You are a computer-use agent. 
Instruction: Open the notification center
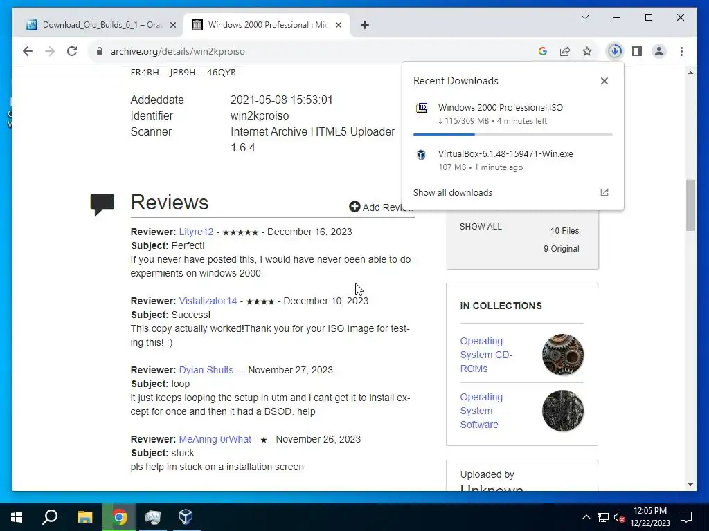686,517
